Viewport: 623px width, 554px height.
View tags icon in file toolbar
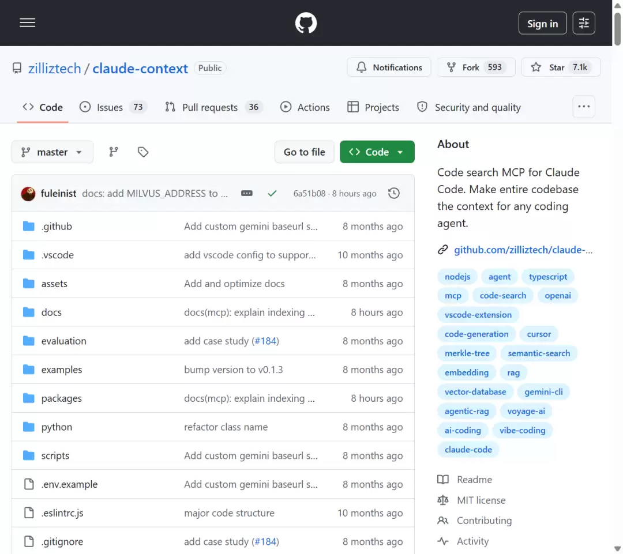143,152
